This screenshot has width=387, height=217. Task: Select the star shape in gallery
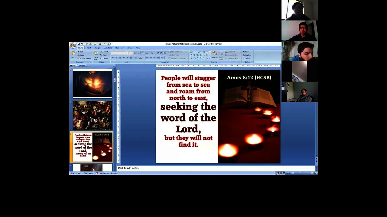pos(207,58)
